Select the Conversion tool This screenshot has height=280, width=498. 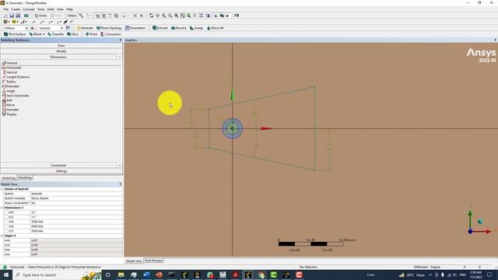110,34
